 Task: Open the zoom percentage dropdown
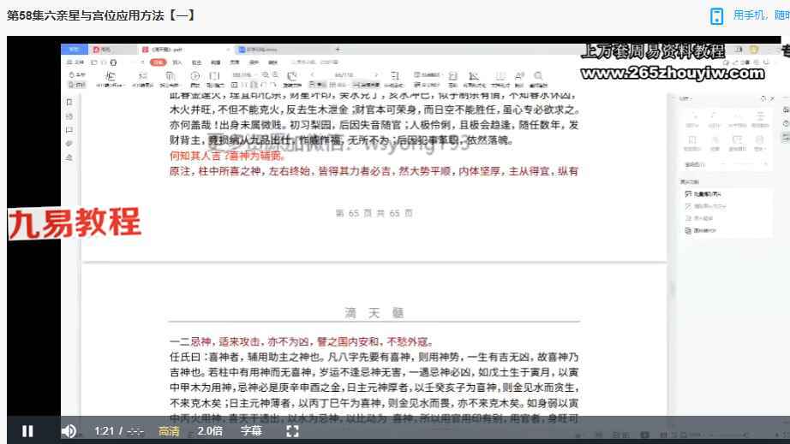coord(244,75)
